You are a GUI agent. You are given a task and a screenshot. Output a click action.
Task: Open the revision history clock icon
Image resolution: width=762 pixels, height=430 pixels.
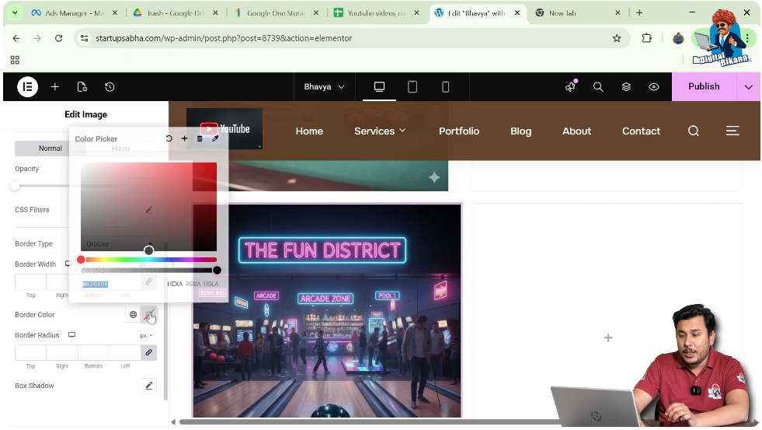(x=110, y=87)
